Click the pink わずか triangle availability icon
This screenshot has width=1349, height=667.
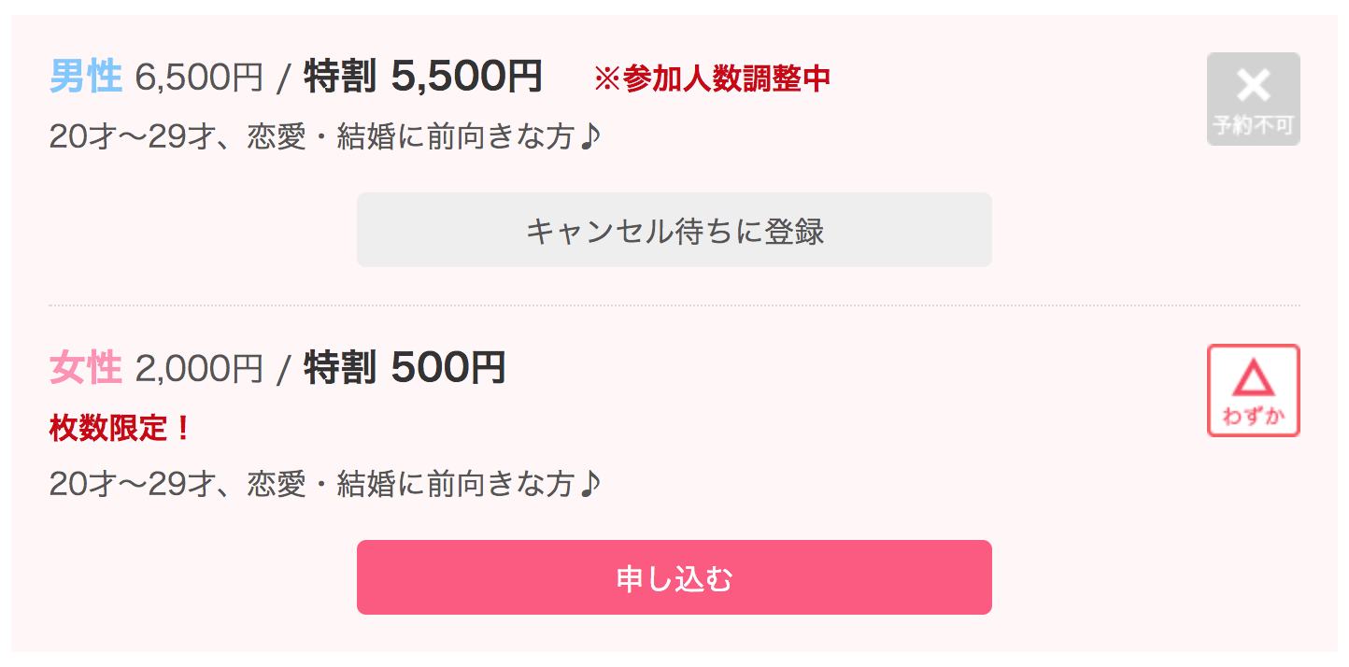coord(1253,390)
